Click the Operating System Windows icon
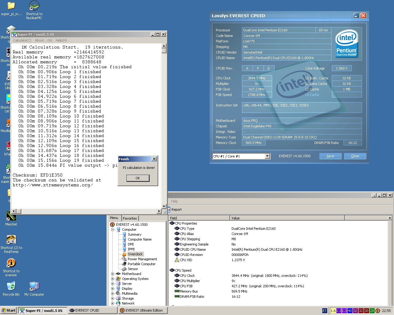The image size is (394, 315). point(118,279)
